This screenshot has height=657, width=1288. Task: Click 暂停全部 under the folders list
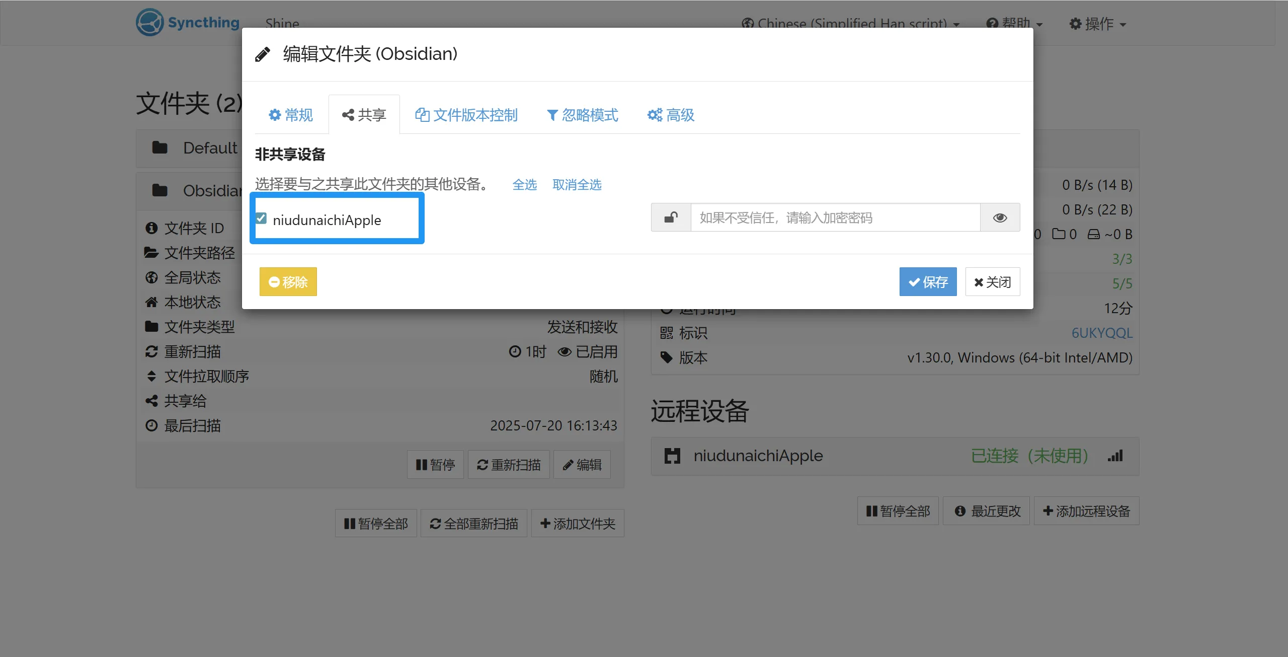[376, 524]
